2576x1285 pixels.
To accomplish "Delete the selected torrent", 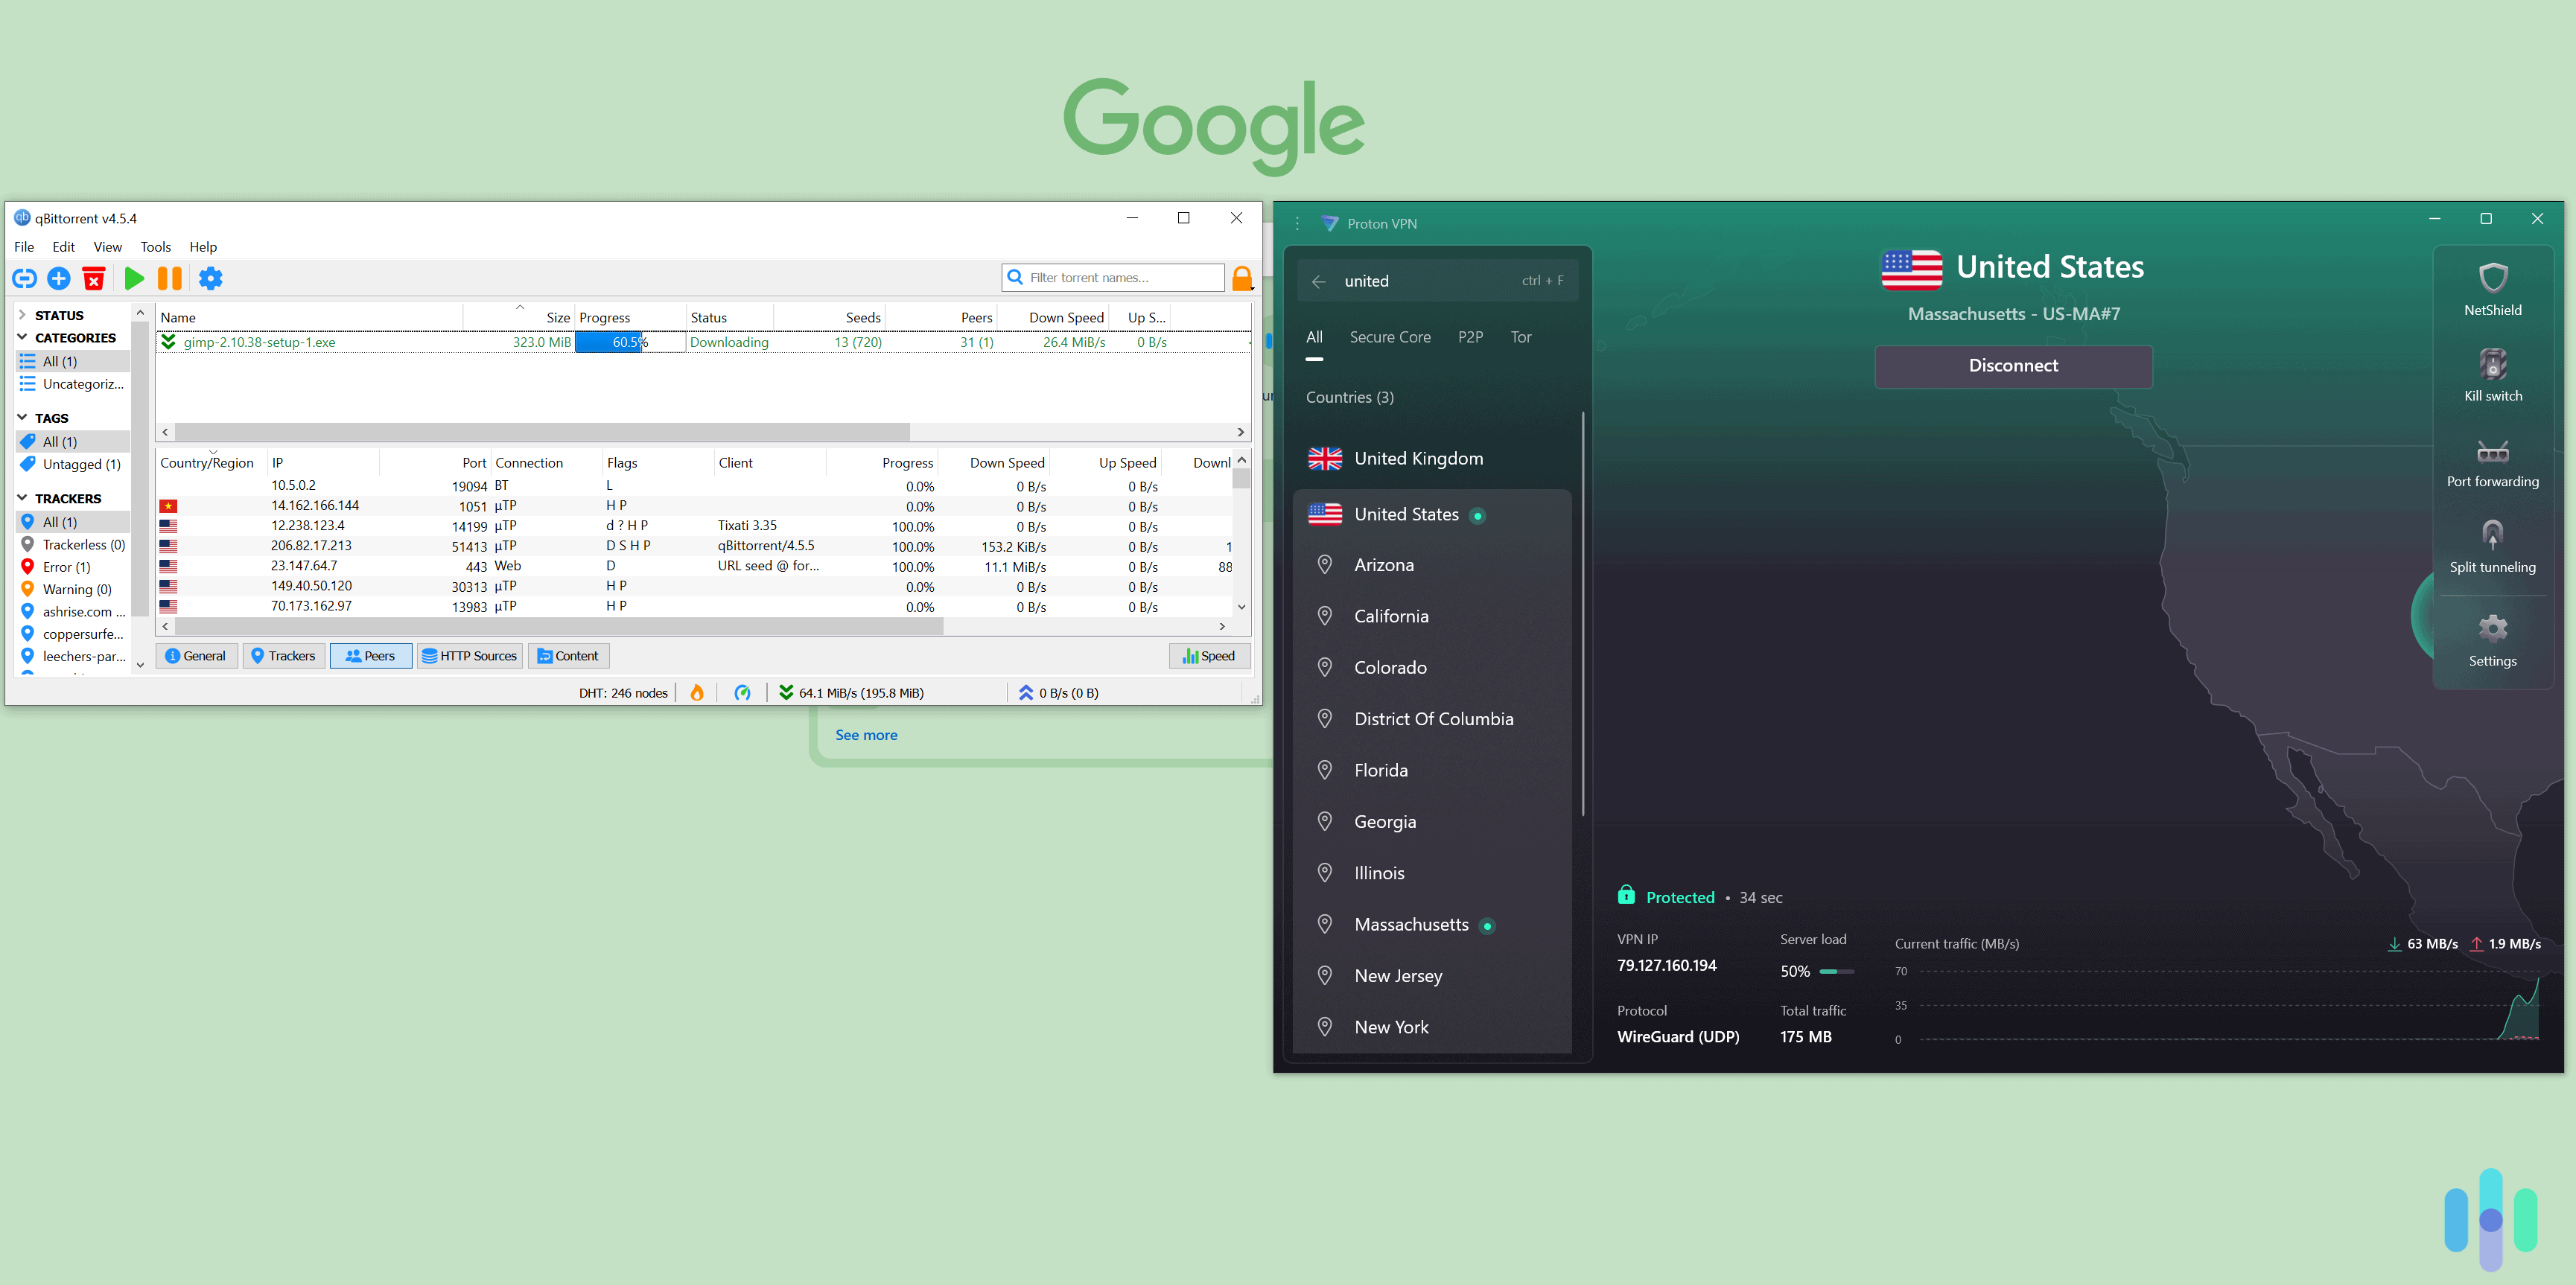I will (93, 279).
